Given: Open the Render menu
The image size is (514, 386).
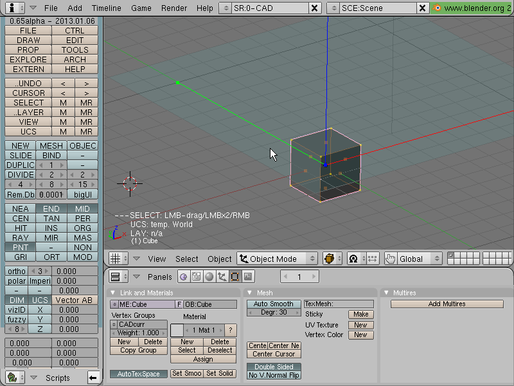Looking at the screenshot, I should [x=173, y=8].
